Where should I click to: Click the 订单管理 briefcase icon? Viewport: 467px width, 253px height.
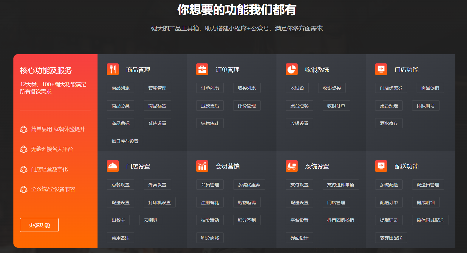coord(202,69)
